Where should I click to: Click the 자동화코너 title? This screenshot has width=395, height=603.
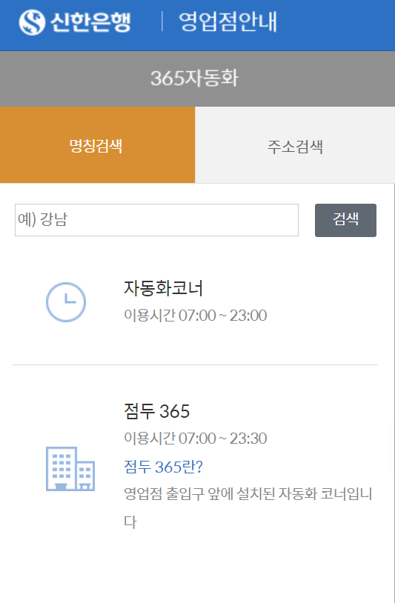pos(163,287)
